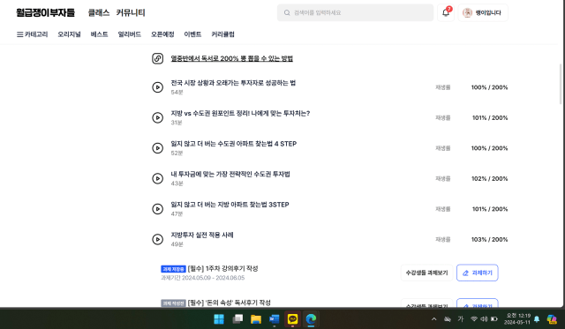The image size is (565, 329).
Task: Switch to Microsoft Edge in taskbar
Action: tap(311, 319)
